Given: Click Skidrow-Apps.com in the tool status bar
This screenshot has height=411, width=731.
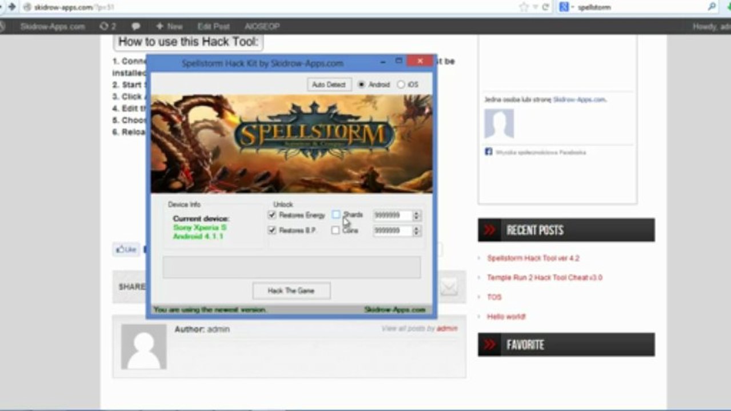Looking at the screenshot, I should coord(395,309).
